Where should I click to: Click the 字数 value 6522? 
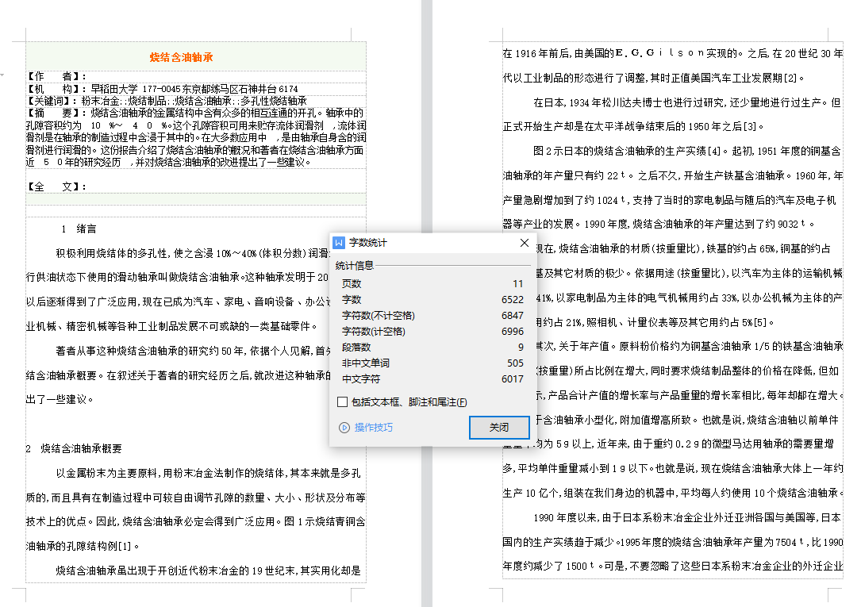pyautogui.click(x=513, y=299)
